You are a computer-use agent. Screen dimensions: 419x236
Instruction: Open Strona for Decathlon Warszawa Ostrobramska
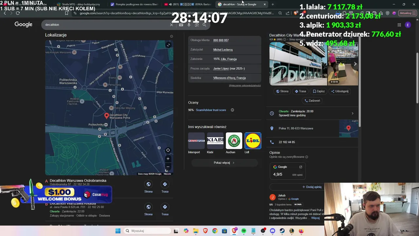coord(148,187)
